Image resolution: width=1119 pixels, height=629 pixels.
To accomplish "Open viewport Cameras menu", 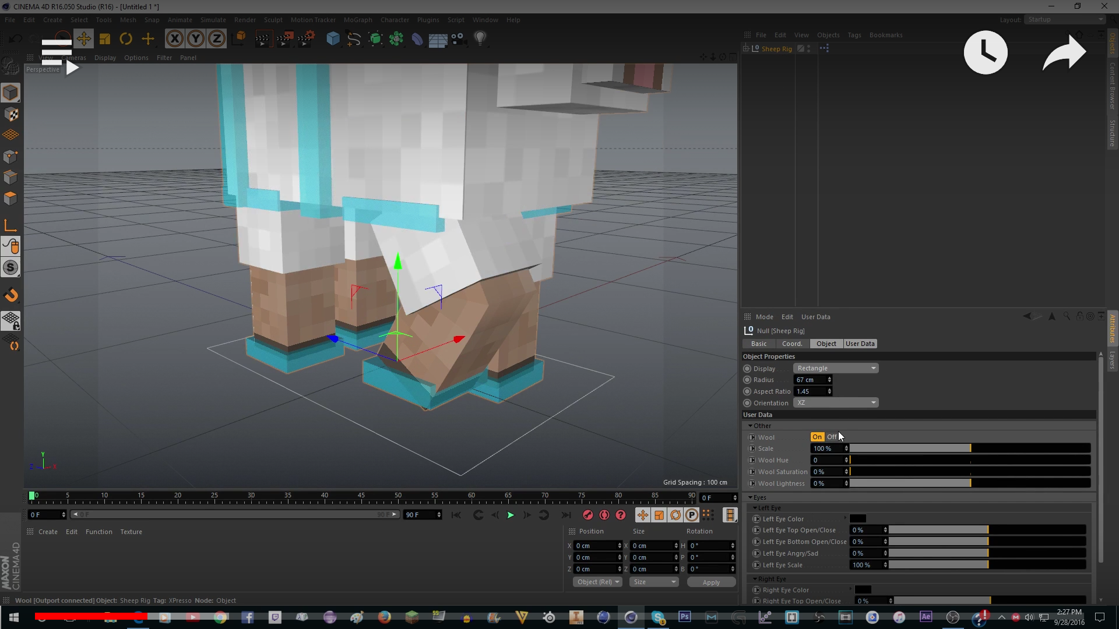I will tap(74, 58).
